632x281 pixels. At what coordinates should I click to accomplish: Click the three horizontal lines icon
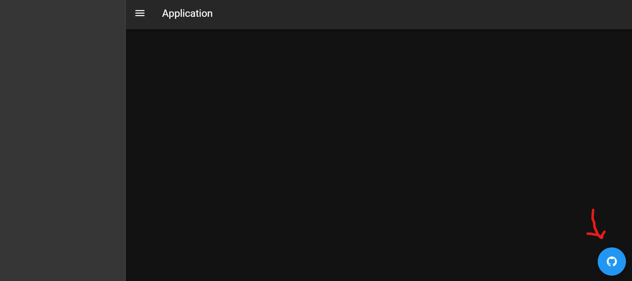tap(140, 13)
